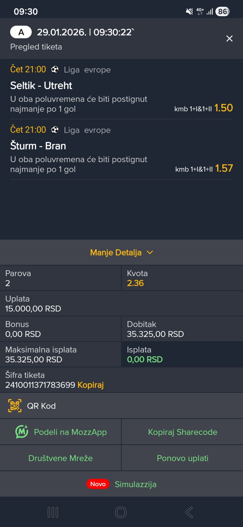Tap the white A ticket badge
Viewport: 243px width, 527px height.
(21, 32)
